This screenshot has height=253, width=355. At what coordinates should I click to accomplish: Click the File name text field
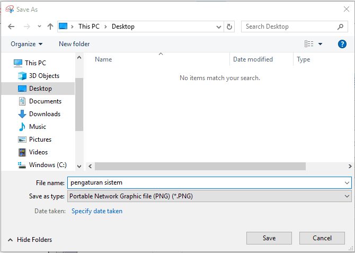click(205, 182)
